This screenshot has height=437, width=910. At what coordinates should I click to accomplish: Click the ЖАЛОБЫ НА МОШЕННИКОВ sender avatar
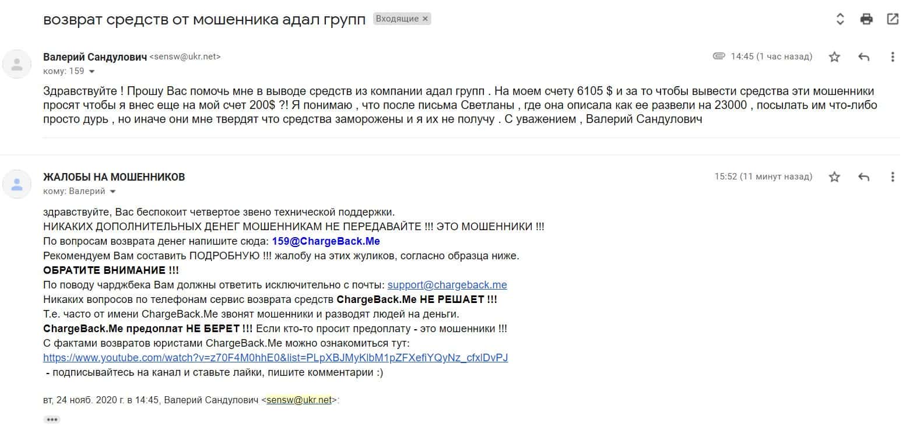point(17,184)
